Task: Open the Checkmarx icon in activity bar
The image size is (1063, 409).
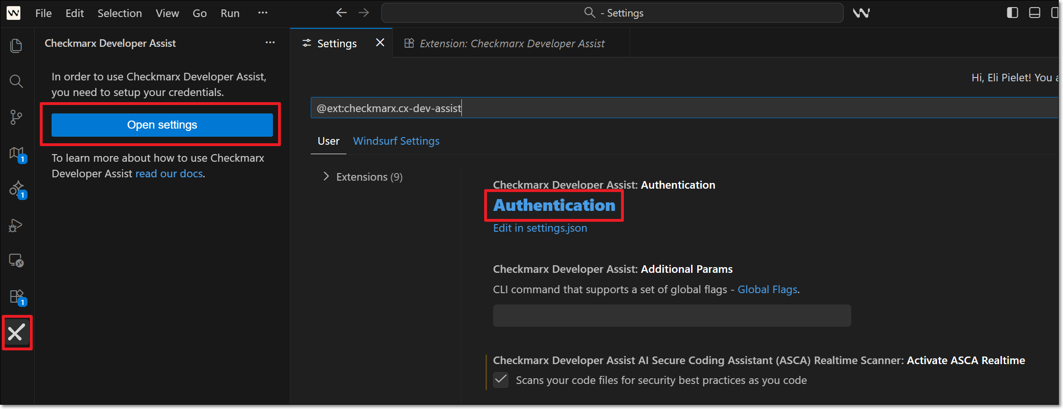Action: click(16, 333)
